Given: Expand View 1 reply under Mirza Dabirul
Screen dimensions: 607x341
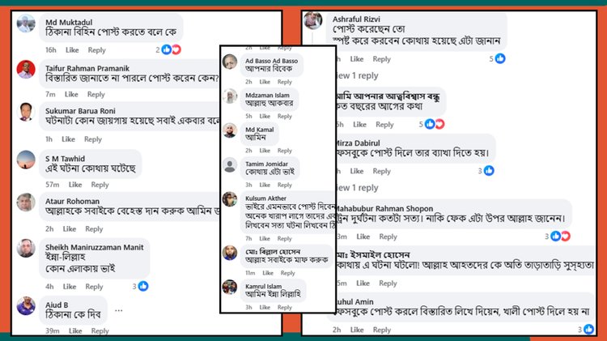Looking at the screenshot, I should [357, 188].
